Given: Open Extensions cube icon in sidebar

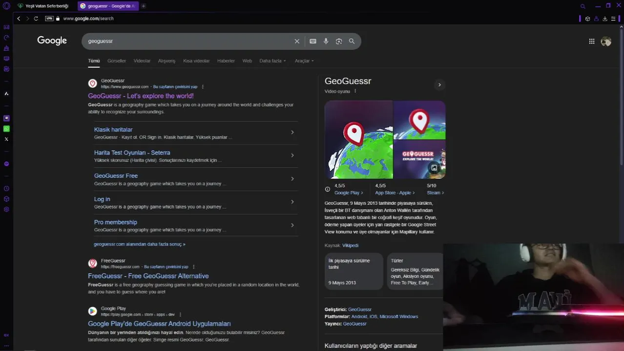Looking at the screenshot, I should [6, 199].
